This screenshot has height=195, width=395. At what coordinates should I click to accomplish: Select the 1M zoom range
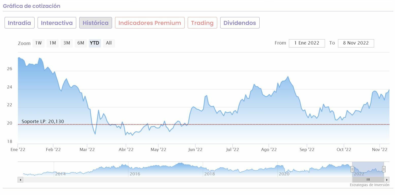(x=53, y=43)
